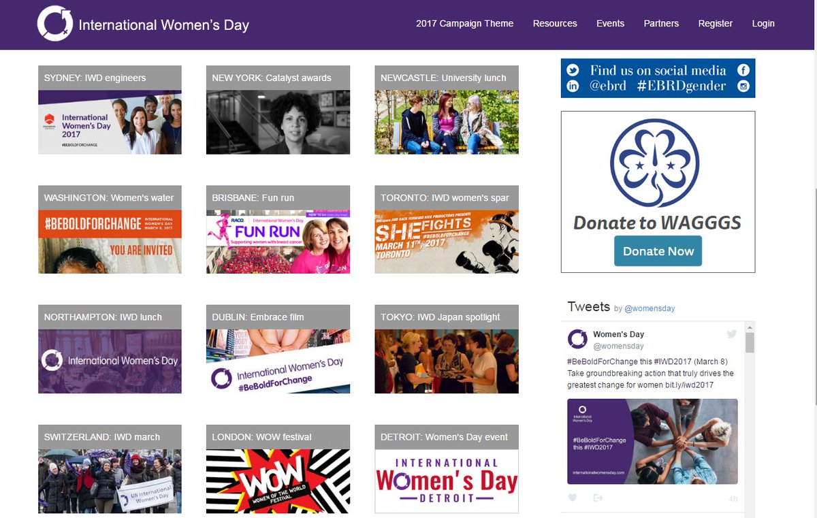Like the tweet with heart icon
Image resolution: width=817 pixels, height=518 pixels.
(x=573, y=498)
